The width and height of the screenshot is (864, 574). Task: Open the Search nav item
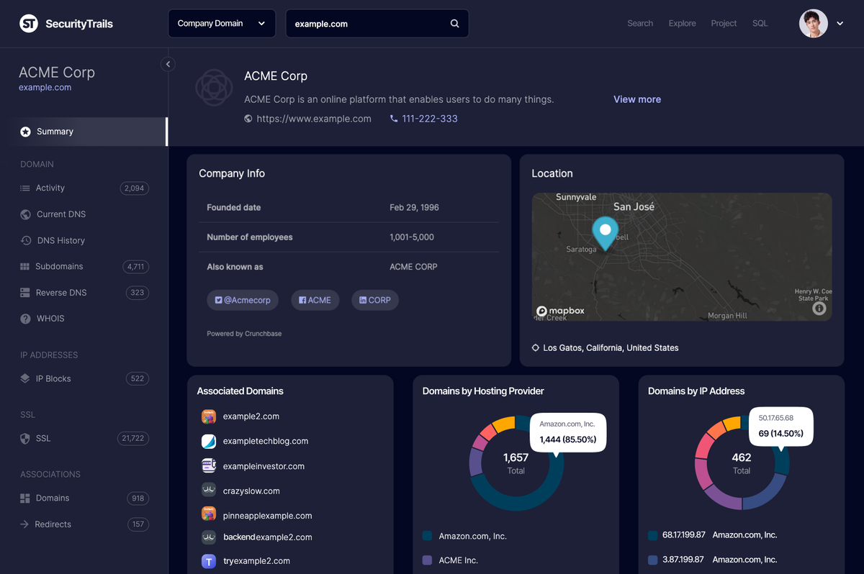click(x=640, y=24)
